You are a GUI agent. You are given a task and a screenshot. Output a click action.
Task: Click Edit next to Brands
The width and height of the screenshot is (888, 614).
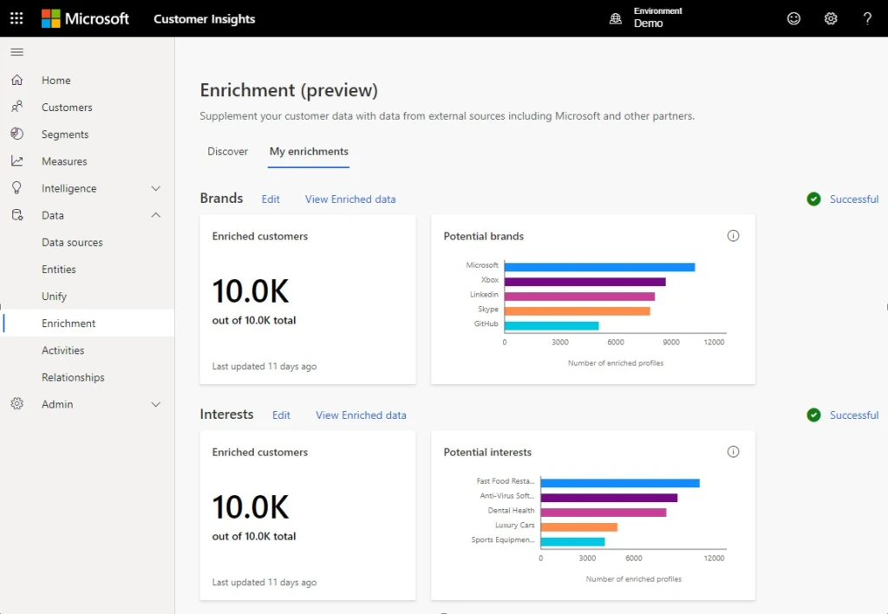pyautogui.click(x=270, y=199)
